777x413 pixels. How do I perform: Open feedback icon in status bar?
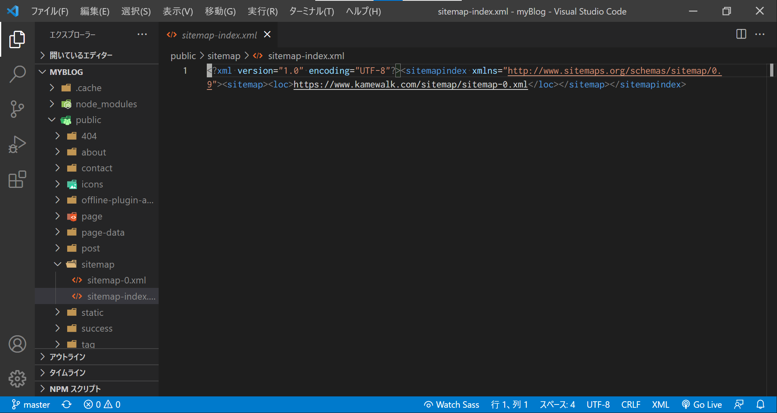click(739, 404)
